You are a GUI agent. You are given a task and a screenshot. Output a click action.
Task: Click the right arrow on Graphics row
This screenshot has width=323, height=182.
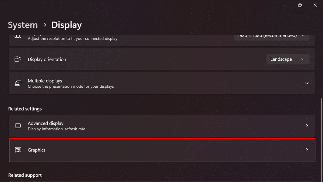[307, 150]
